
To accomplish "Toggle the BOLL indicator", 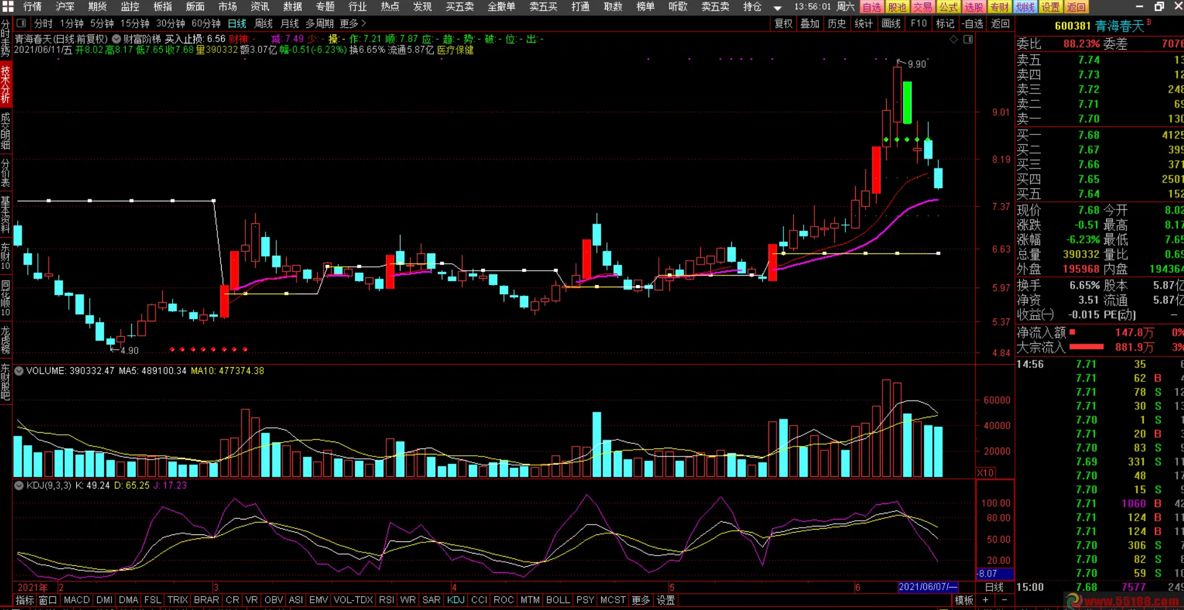I will [558, 600].
